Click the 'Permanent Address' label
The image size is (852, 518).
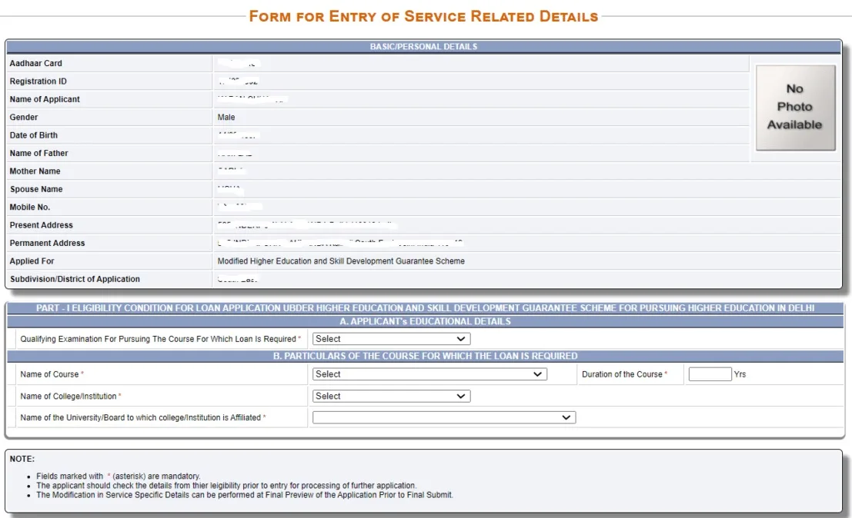point(47,243)
